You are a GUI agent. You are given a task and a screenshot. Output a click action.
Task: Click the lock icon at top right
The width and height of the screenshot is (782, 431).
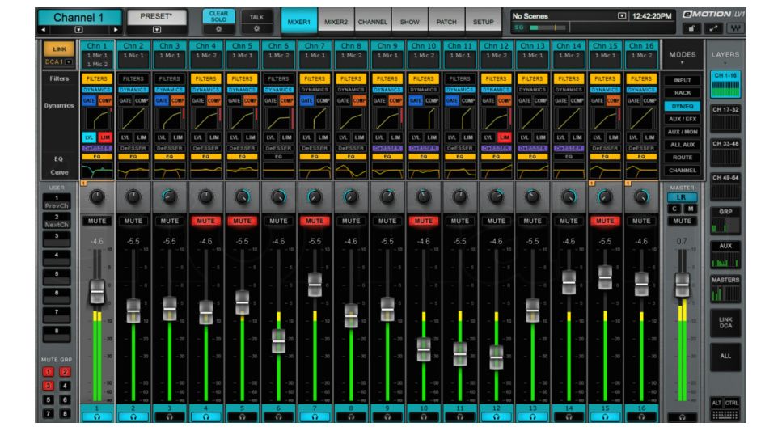coord(691,28)
